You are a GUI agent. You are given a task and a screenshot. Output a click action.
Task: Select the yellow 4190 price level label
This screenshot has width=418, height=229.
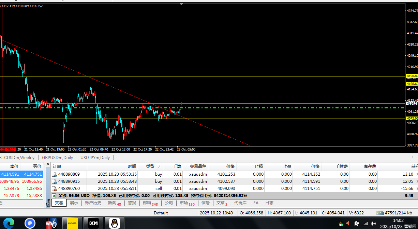point(412,76)
